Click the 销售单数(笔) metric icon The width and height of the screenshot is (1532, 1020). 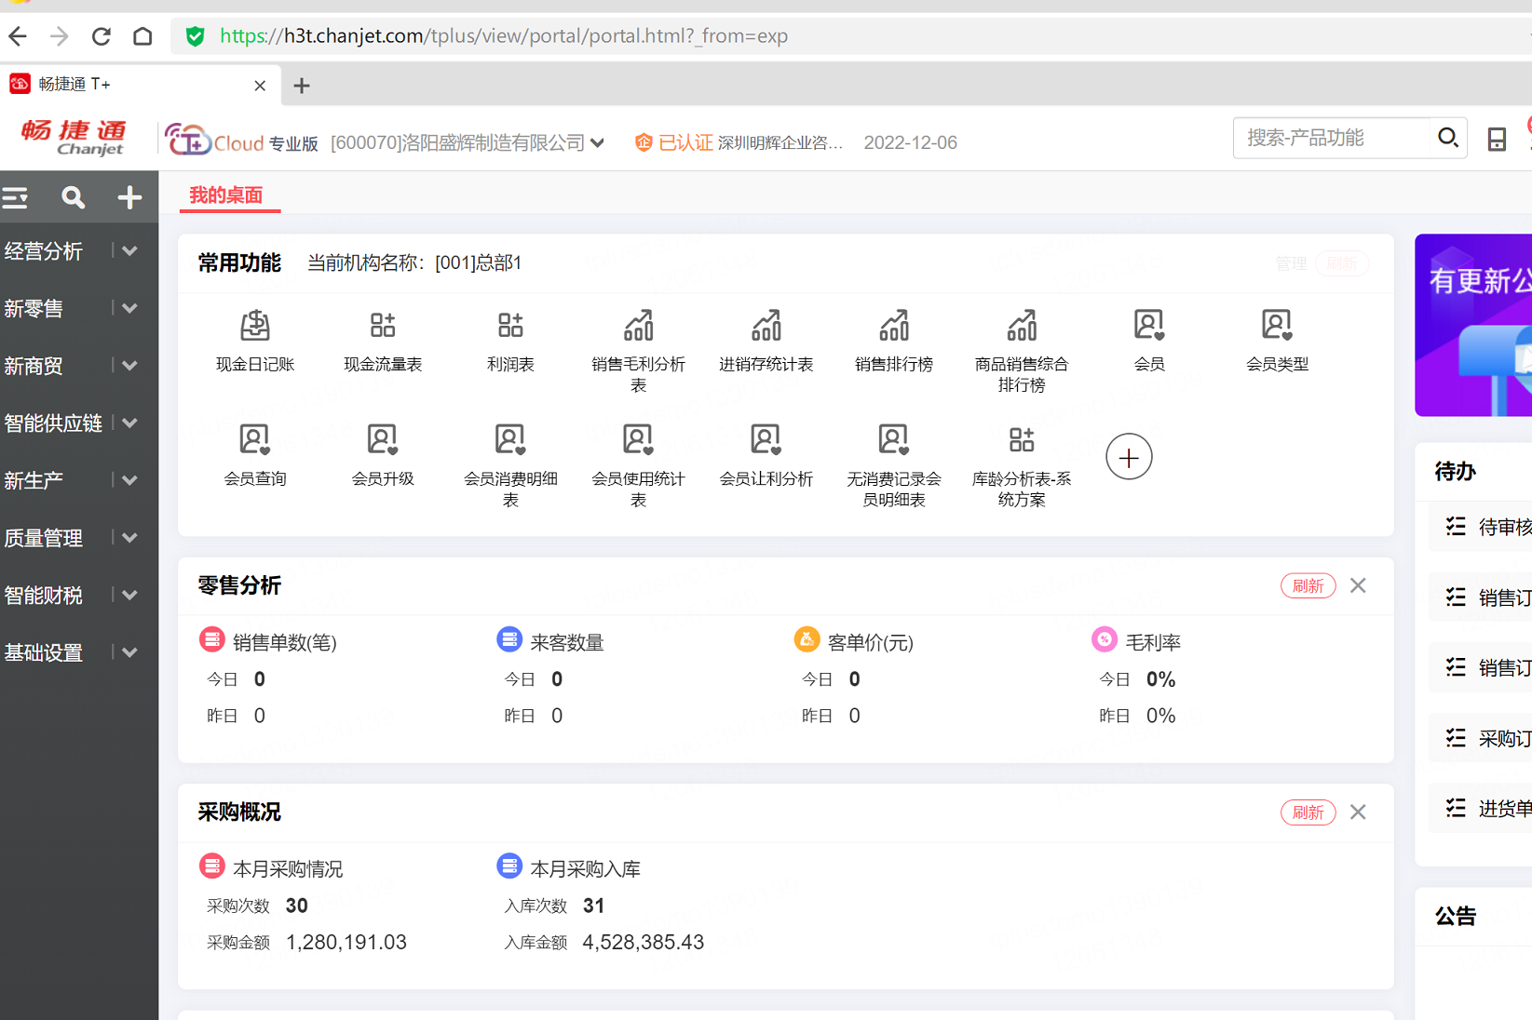pyautogui.click(x=212, y=640)
